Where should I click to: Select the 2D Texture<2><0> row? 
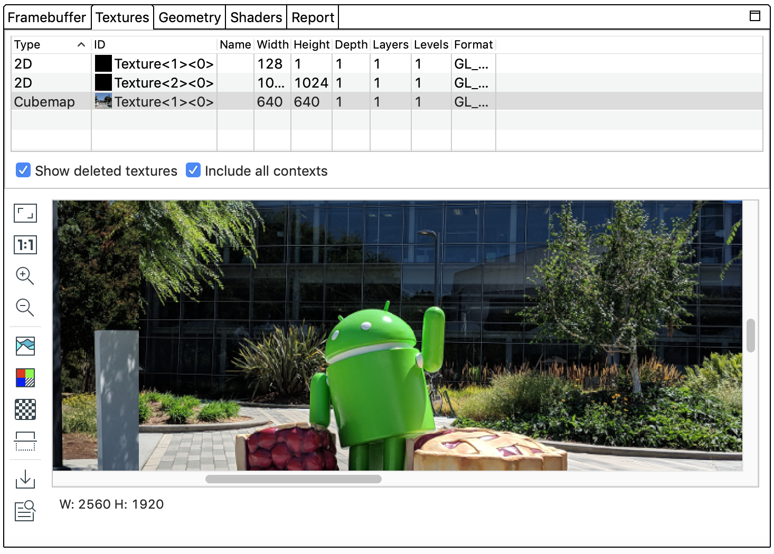pos(387,83)
